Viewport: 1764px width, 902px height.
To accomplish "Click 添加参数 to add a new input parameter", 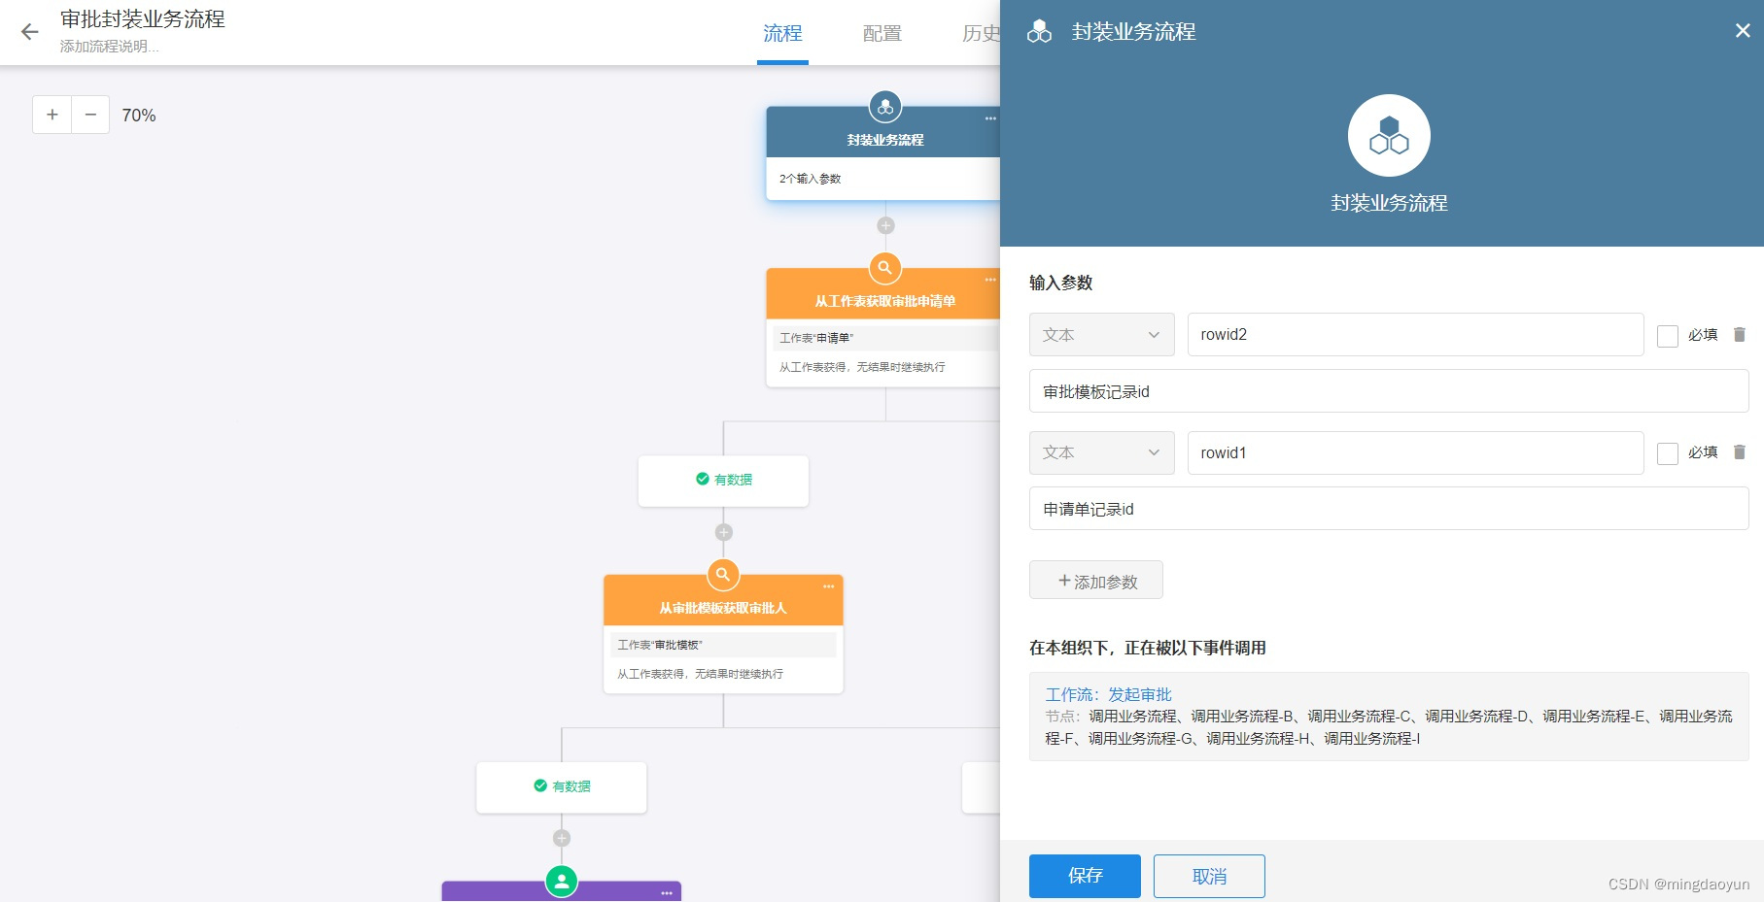I will [x=1095, y=580].
